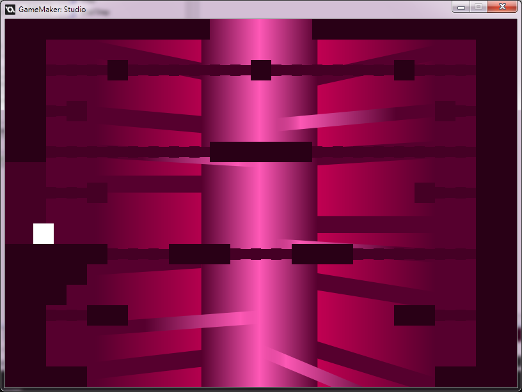Maximize the GameMaker game window
Viewport: 522px width, 392px height.
(x=478, y=6)
